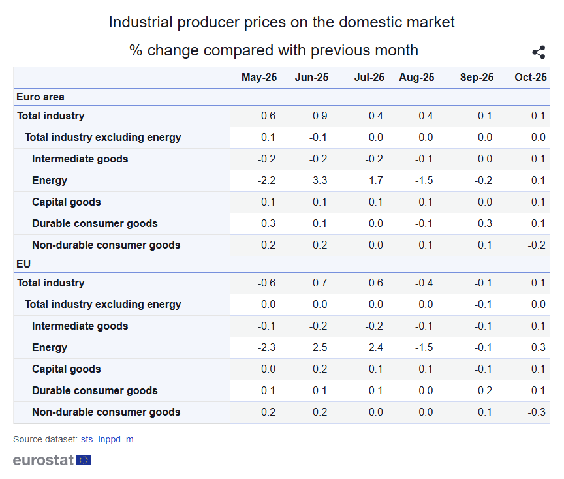Click EU Total industry excluding energy label
This screenshot has width=564, height=479.
[103, 305]
